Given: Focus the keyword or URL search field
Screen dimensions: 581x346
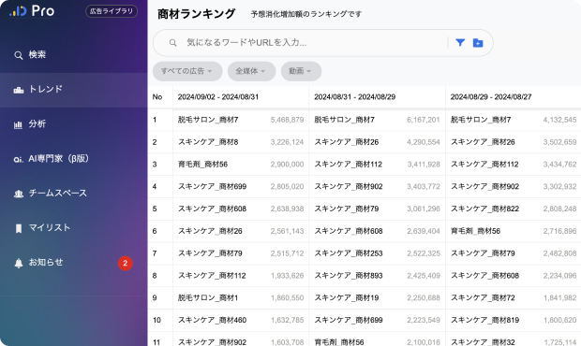Looking at the screenshot, I should pos(315,43).
